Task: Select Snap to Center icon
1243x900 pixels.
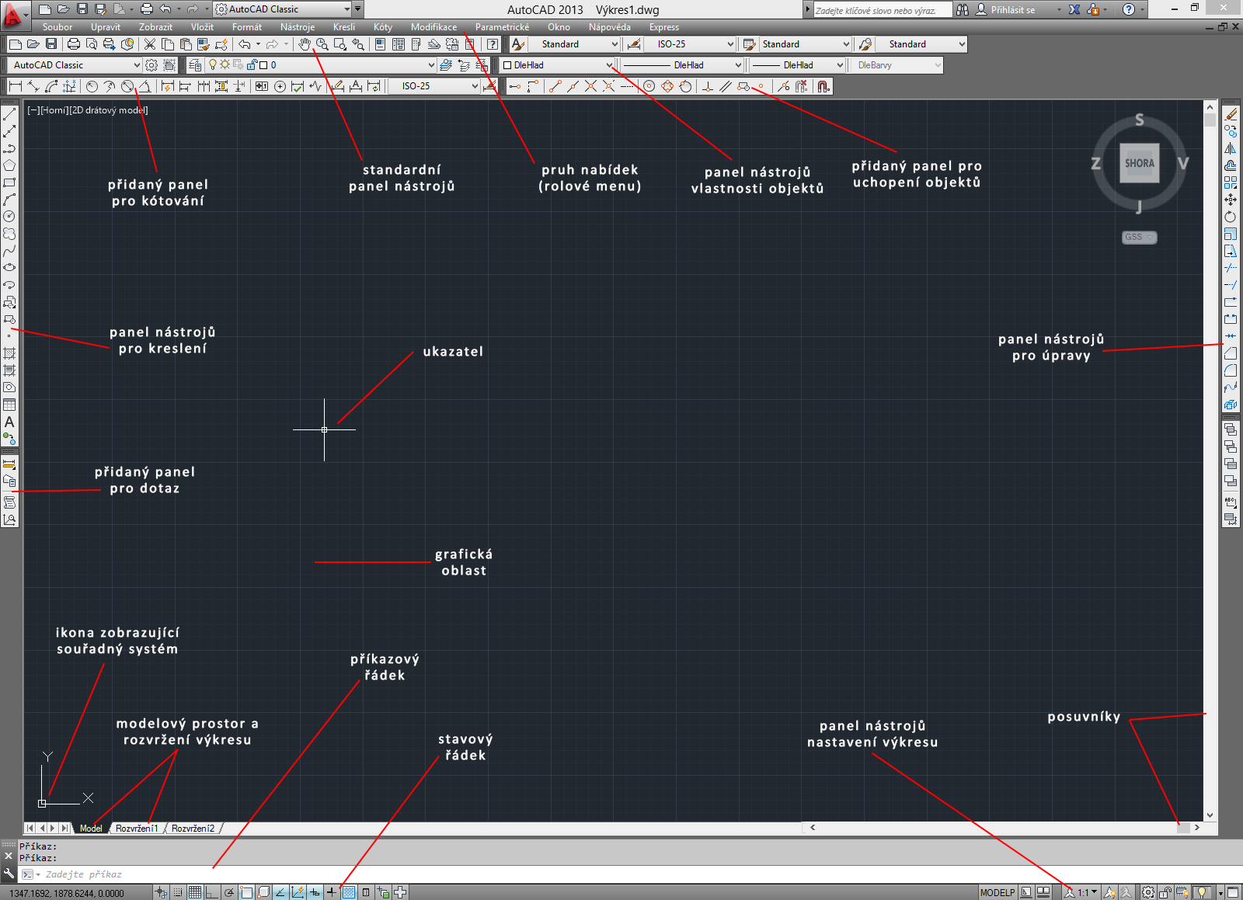Action: point(649,86)
